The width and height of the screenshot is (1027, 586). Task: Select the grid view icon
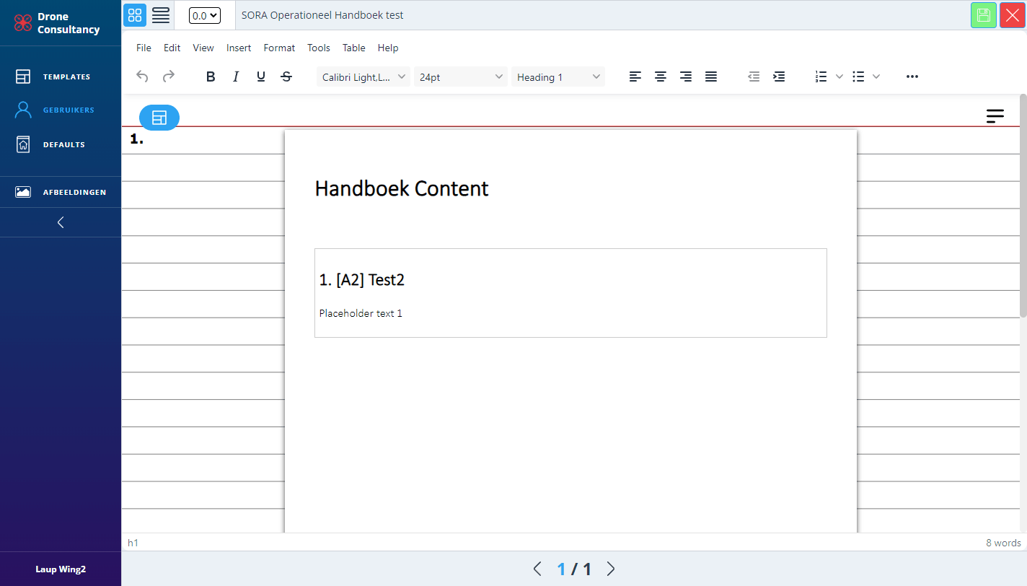(135, 15)
